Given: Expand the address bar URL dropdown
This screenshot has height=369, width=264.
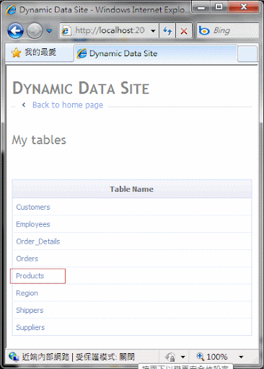Looking at the screenshot, I should (153, 31).
